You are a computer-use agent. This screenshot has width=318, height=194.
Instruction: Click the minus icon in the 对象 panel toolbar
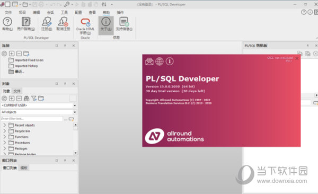point(19,99)
